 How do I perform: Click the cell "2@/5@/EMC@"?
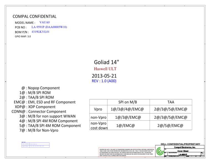pyautogui.click(x=170, y=126)
